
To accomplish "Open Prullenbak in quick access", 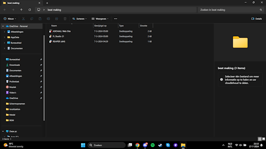I will [x=14, y=82].
